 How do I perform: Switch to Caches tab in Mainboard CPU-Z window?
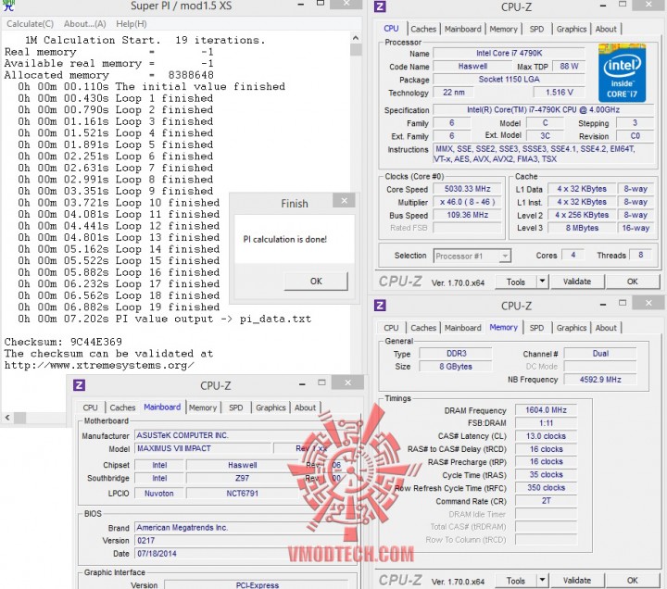pos(122,407)
